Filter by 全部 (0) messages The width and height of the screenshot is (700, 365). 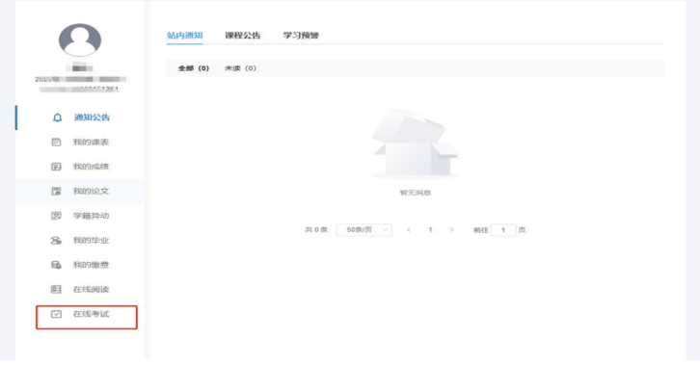(x=193, y=68)
